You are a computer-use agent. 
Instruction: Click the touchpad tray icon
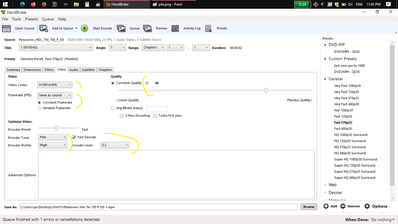(330, 4)
